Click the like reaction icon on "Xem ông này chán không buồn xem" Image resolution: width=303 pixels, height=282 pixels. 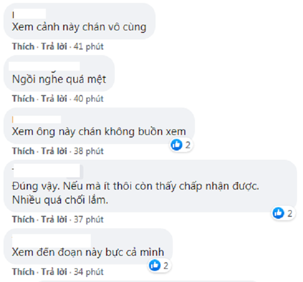tap(176, 145)
